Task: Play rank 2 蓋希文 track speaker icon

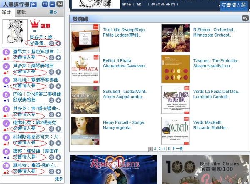Action: 51,58
